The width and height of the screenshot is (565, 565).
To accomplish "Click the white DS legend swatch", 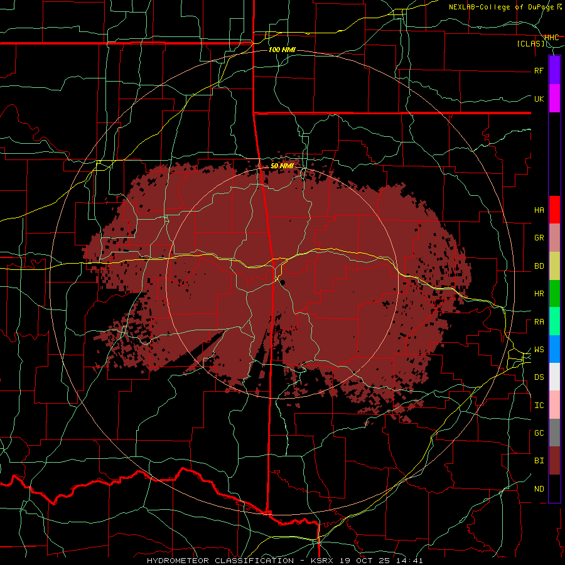I will [554, 377].
